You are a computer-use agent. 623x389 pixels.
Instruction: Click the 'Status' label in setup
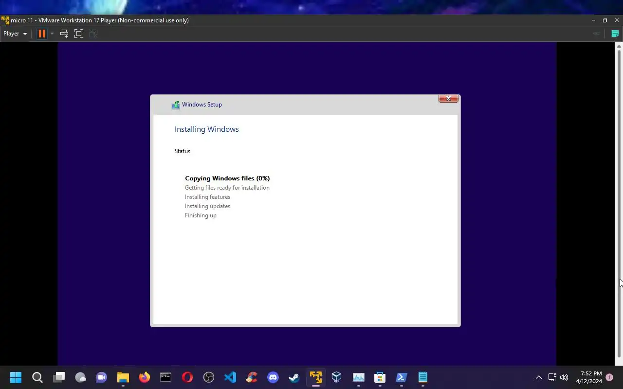(x=183, y=151)
